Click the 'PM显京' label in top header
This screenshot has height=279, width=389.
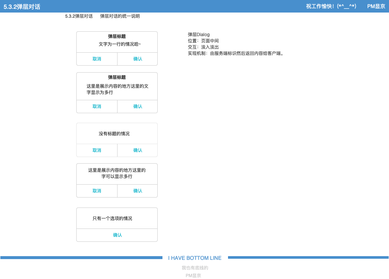376,6
